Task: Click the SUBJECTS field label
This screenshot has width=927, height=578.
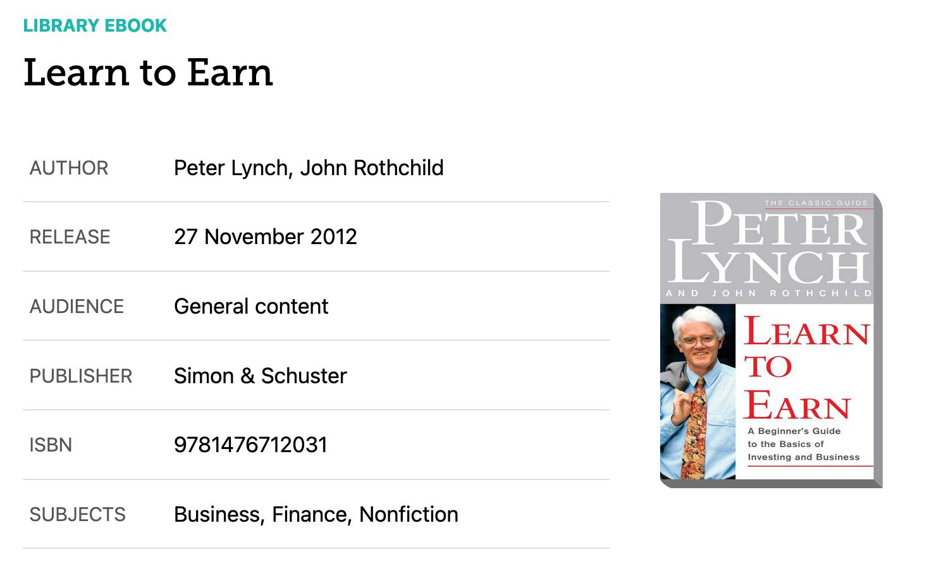Action: point(78,515)
